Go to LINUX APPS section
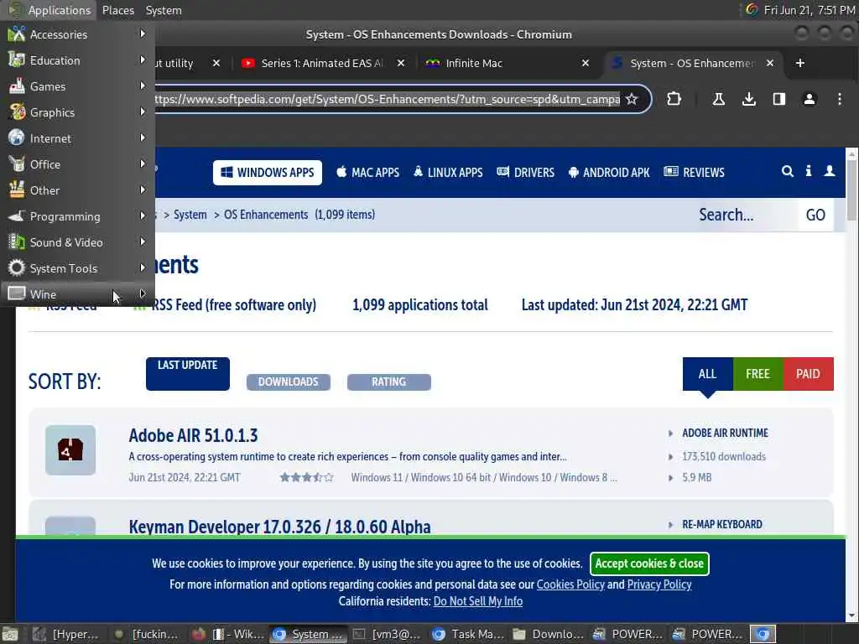Viewport: 859px width, 644px height. (448, 173)
